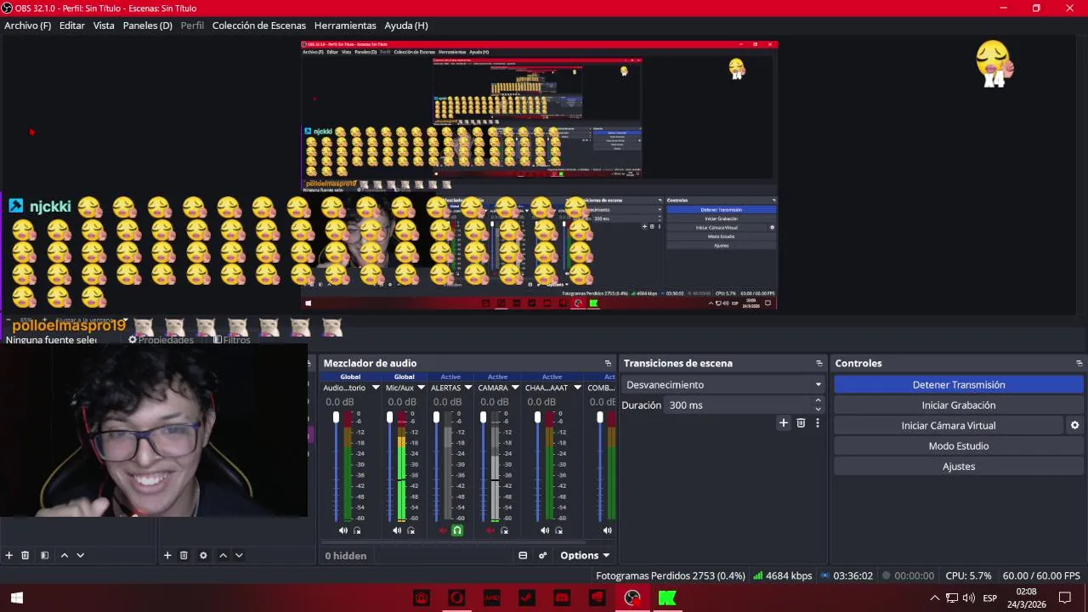This screenshot has height=612, width=1088.
Task: Open Ajustes in Controles panel
Action: pyautogui.click(x=959, y=467)
